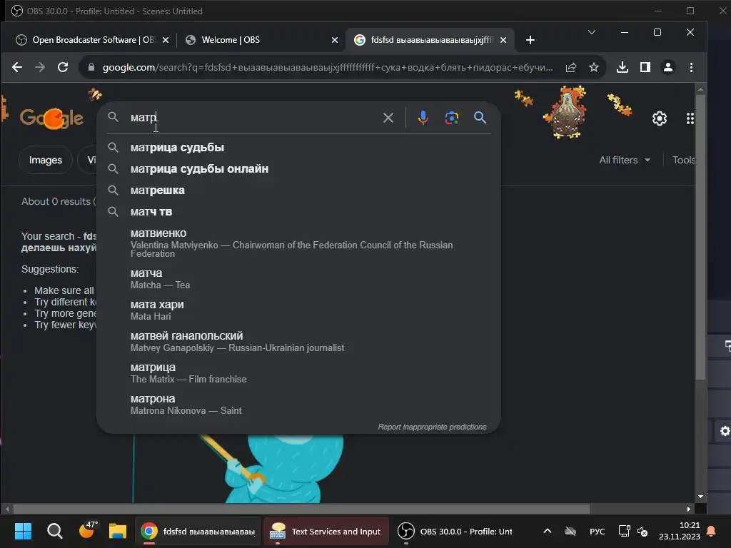Search by image with Google Lens icon

451,118
